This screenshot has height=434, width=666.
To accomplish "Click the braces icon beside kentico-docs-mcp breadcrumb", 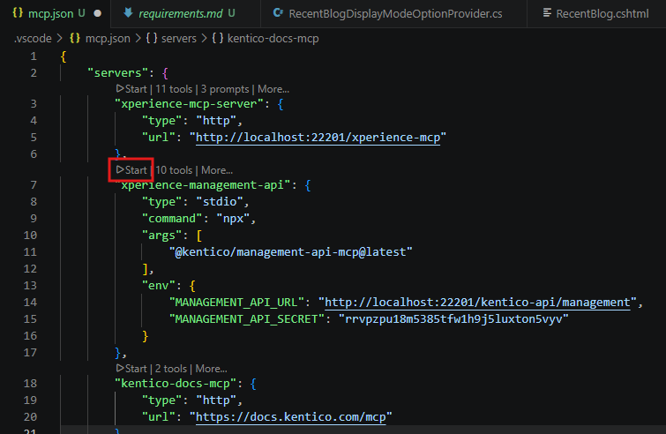I will point(218,38).
